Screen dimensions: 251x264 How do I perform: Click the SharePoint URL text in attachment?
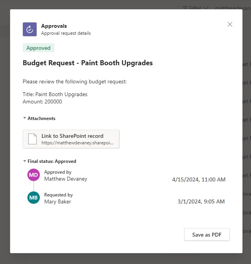point(78,143)
